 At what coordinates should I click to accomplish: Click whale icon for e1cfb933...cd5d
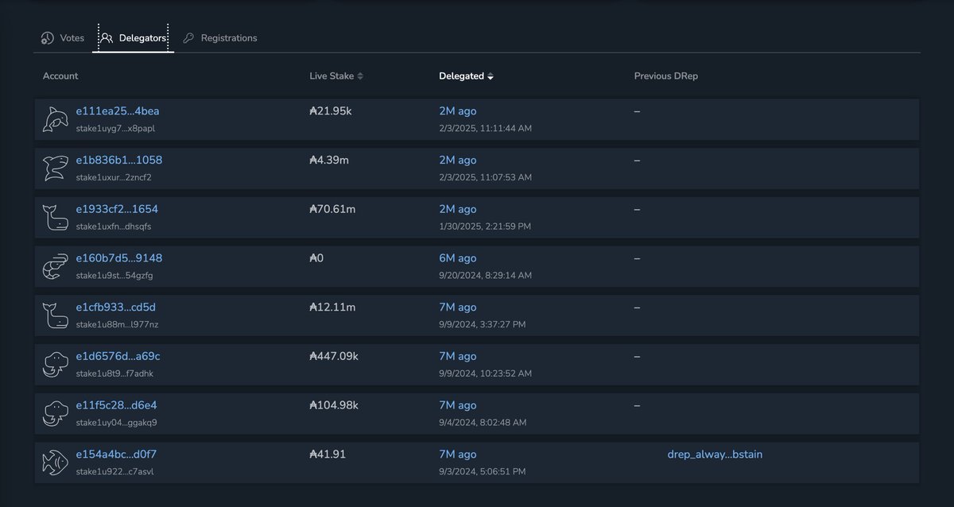[x=56, y=316]
